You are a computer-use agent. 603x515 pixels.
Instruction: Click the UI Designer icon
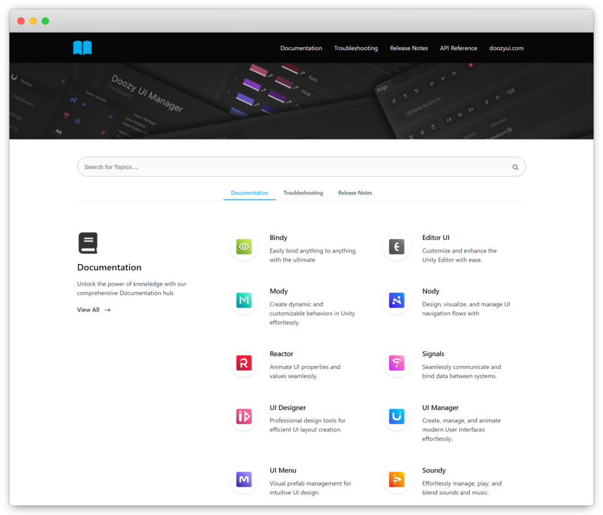pos(244,417)
